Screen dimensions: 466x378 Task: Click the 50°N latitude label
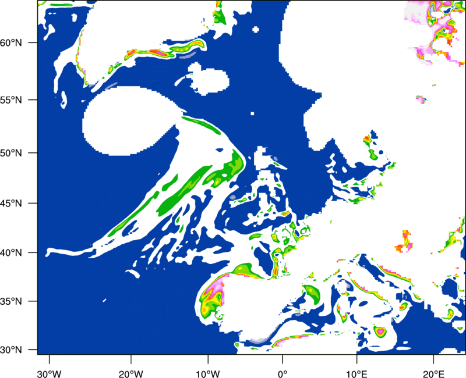pos(11,154)
